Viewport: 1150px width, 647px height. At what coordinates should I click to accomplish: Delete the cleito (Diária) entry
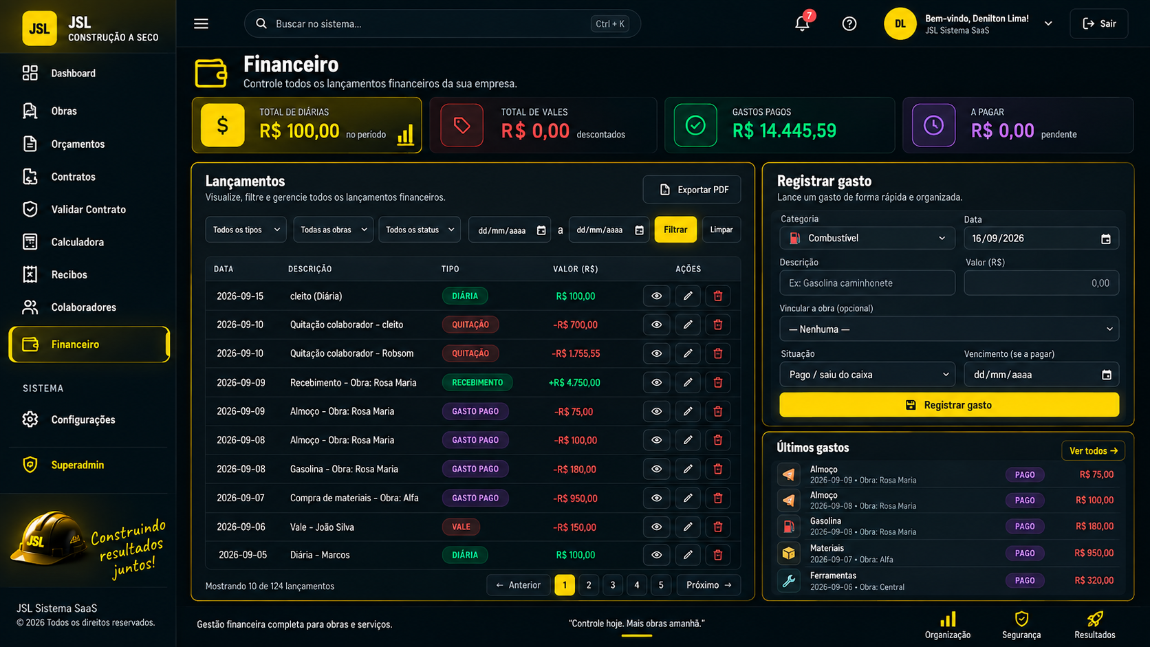(718, 296)
